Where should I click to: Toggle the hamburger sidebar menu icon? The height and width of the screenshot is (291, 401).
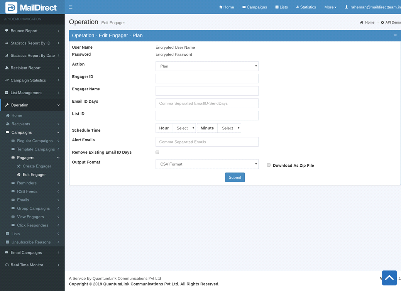(71, 7)
